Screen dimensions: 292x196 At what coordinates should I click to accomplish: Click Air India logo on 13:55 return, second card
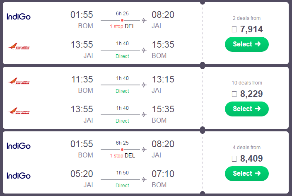(x=19, y=111)
